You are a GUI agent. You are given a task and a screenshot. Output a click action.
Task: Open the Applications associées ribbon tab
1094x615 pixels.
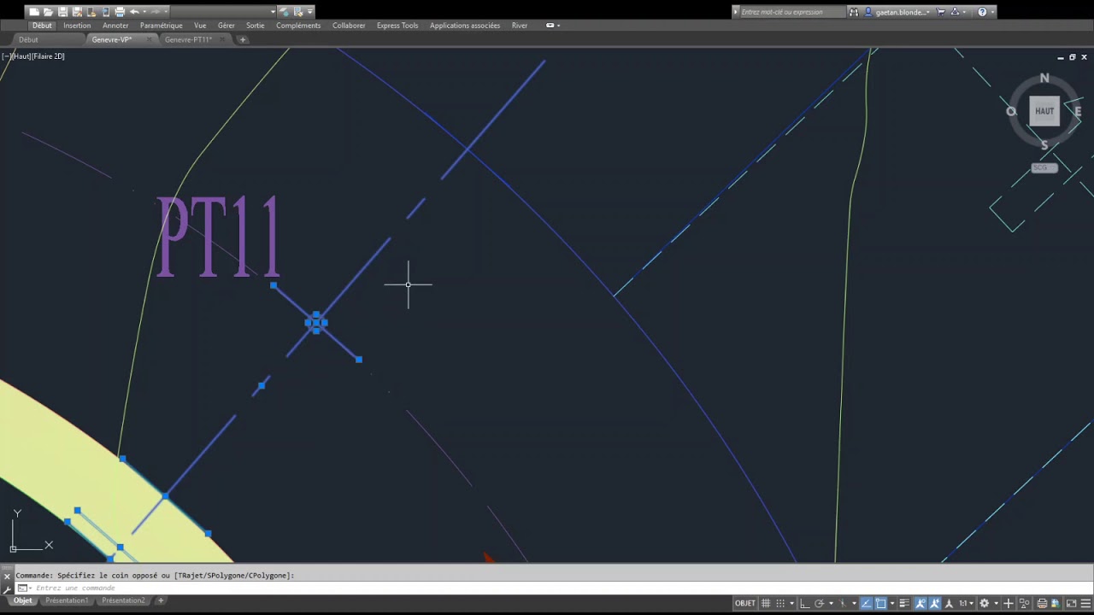(x=465, y=26)
